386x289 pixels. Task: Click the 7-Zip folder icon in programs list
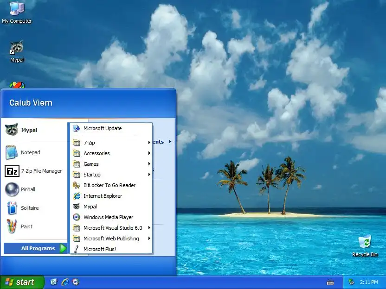point(77,143)
